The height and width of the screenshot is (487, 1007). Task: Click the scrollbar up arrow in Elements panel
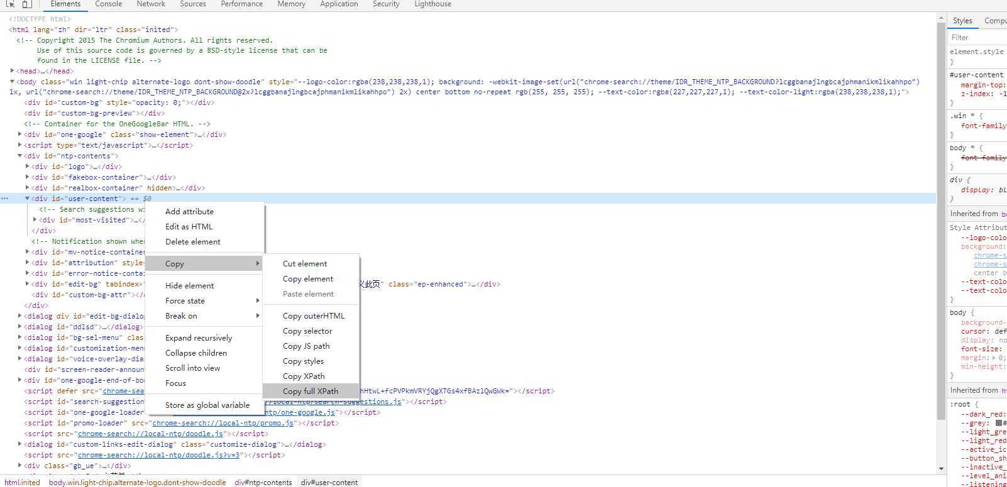pyautogui.click(x=941, y=17)
